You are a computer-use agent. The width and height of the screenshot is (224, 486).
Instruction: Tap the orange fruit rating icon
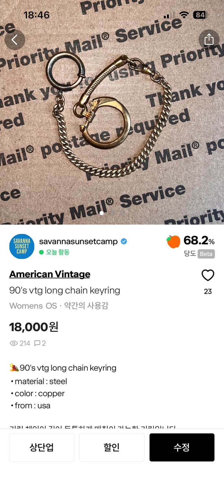pyautogui.click(x=173, y=242)
